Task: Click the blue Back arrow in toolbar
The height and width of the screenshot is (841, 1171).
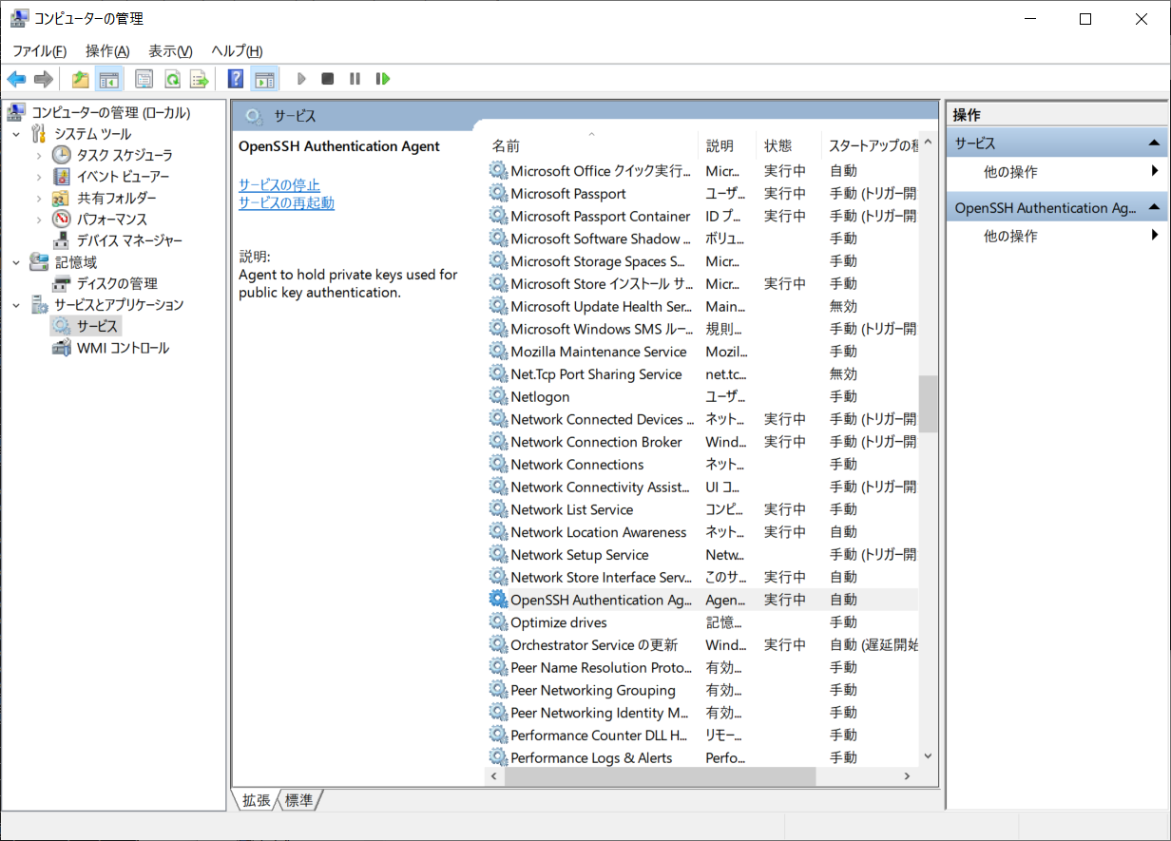Action: pos(16,79)
